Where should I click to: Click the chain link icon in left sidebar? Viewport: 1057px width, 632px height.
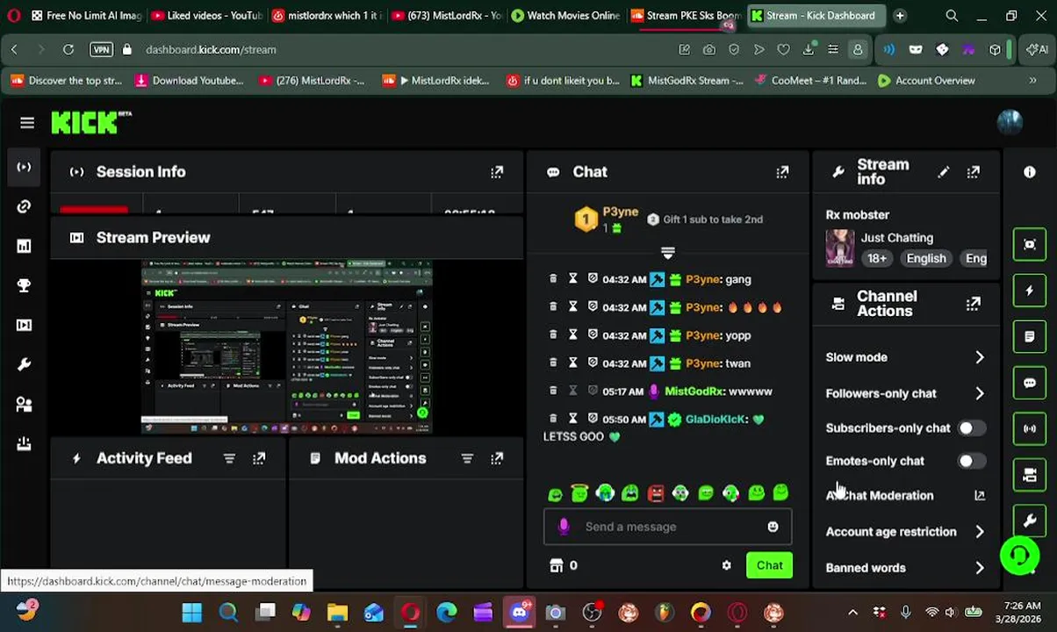point(24,206)
